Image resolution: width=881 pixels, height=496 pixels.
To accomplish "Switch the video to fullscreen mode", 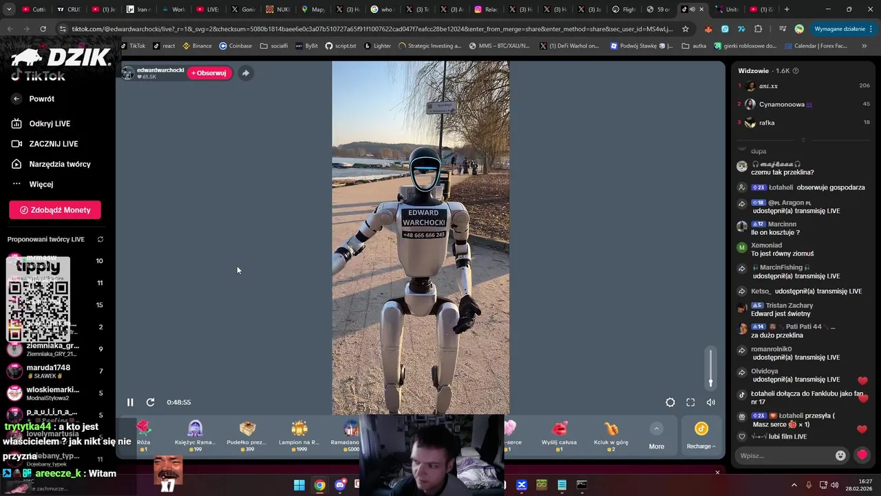I will click(690, 402).
